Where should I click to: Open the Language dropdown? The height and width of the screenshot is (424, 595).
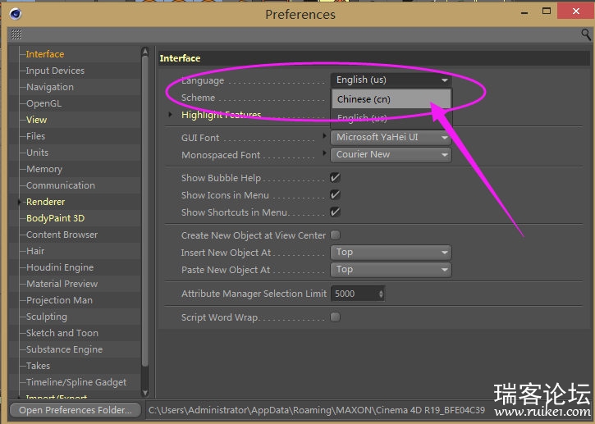tap(391, 80)
